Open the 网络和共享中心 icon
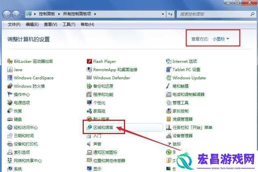This screenshot has width=258, height=172. pos(10,160)
